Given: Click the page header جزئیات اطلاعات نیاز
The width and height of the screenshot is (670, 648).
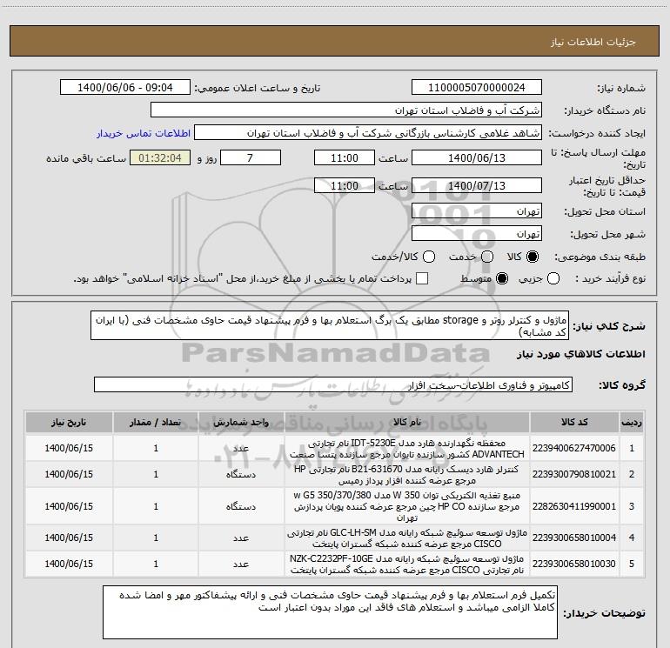Looking at the screenshot, I should (593, 42).
